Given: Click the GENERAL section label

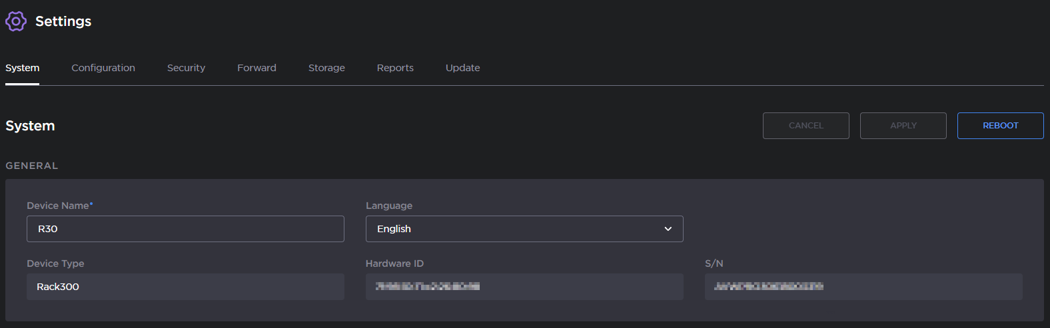Looking at the screenshot, I should pos(32,166).
